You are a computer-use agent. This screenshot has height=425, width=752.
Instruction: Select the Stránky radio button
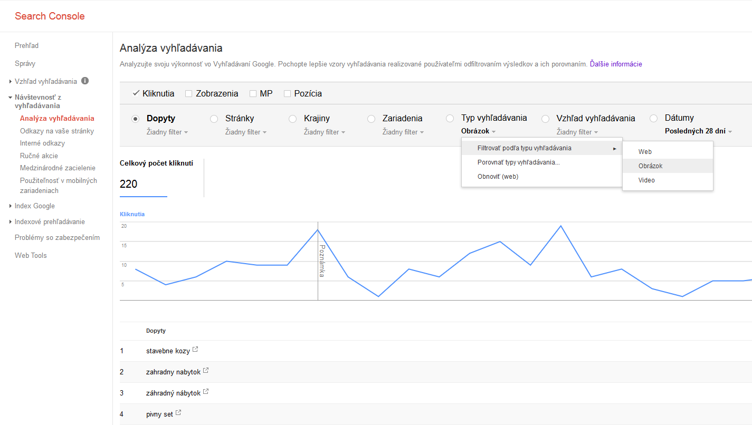[x=214, y=119]
